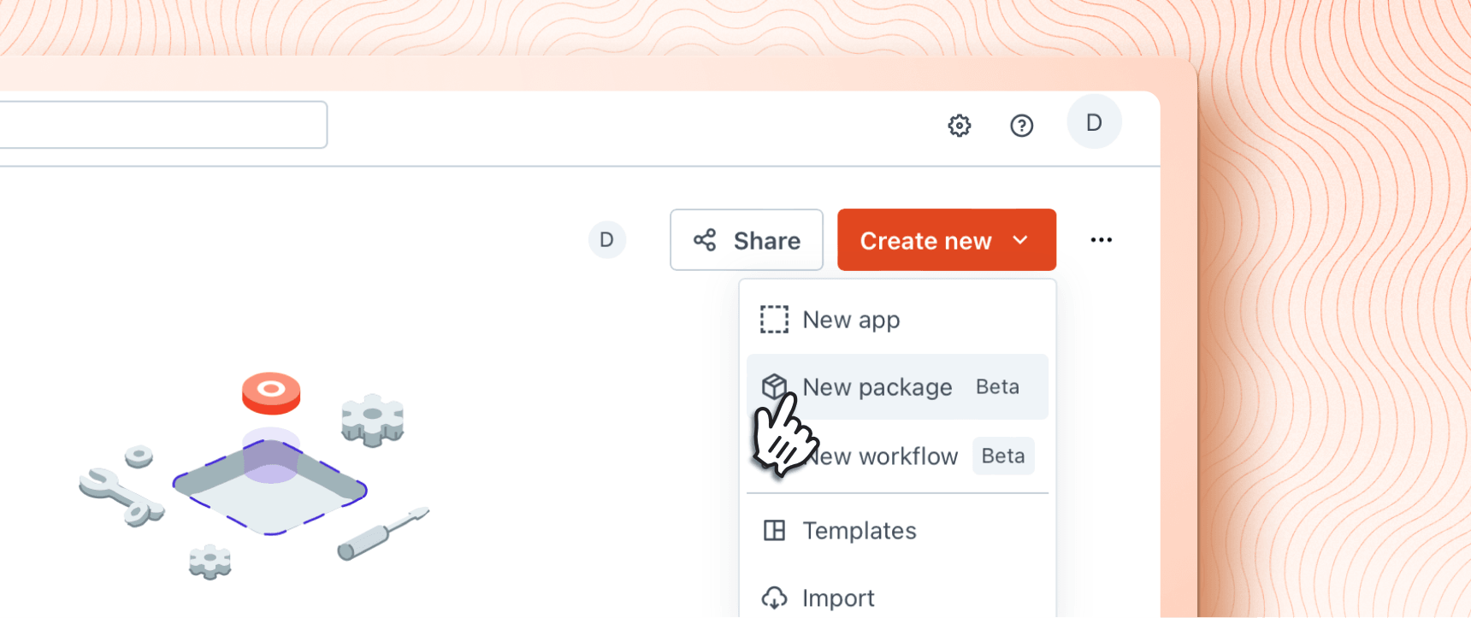Open settings via the gear icon

tap(959, 126)
